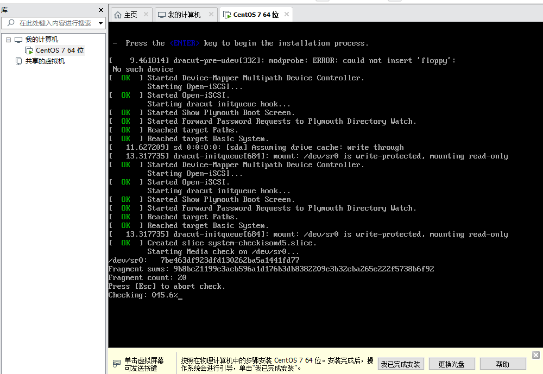The width and height of the screenshot is (543, 374).
Task: Click the monitor icon on 我的计算机 tab
Action: pyautogui.click(x=162, y=15)
